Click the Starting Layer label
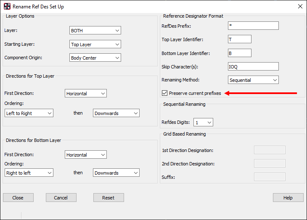Screen dimensions: 307x220 tap(19, 44)
